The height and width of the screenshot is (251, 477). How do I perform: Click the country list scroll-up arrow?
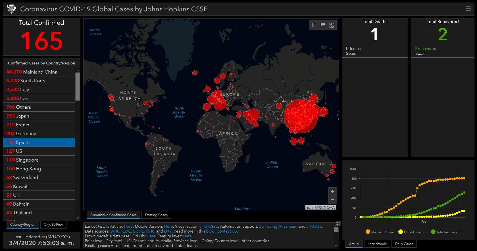point(78,70)
